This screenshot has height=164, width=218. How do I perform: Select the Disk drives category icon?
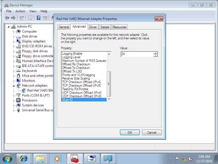coord(18,37)
